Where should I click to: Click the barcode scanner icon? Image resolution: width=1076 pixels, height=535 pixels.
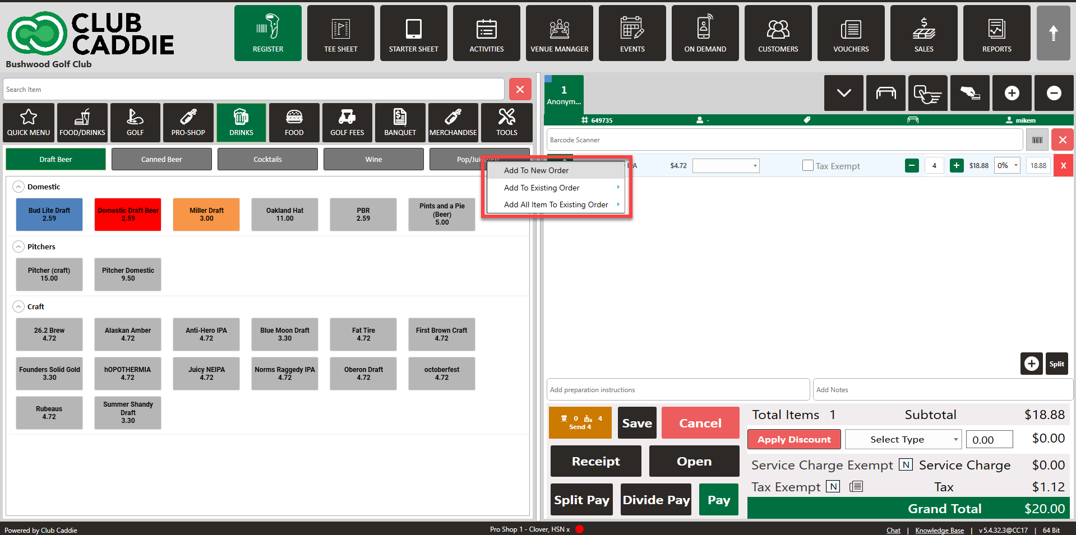pyautogui.click(x=1037, y=140)
